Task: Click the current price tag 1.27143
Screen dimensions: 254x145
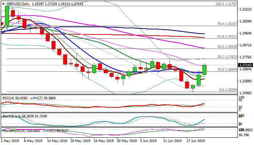Action: tap(245, 65)
